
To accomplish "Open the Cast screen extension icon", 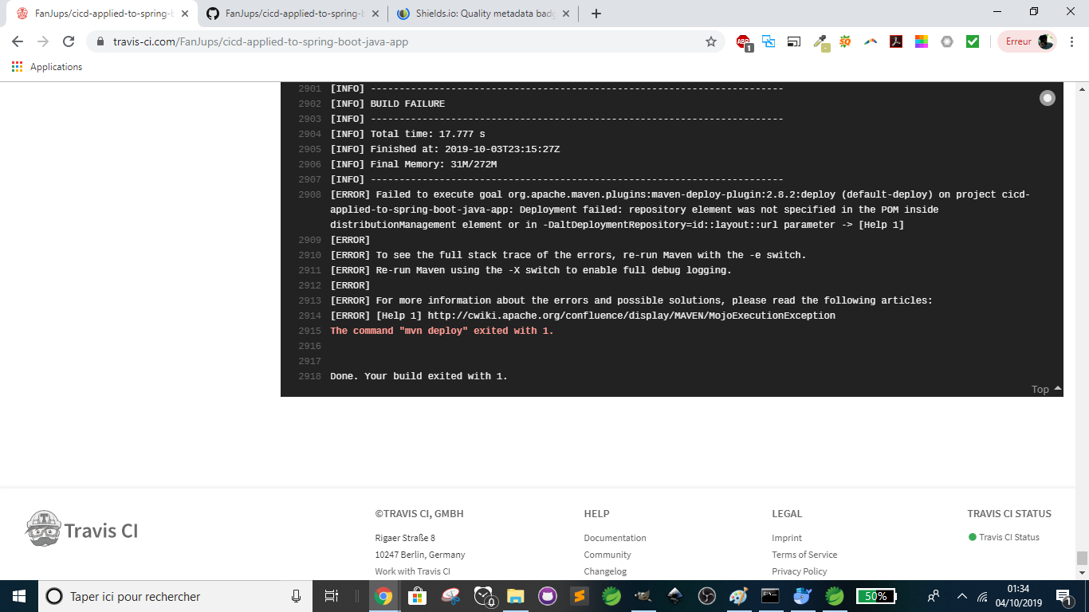I will (794, 41).
